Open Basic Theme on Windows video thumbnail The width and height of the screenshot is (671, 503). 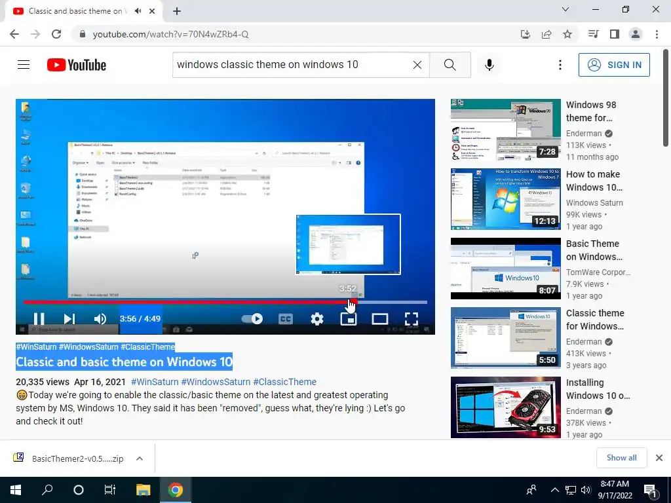[505, 268]
